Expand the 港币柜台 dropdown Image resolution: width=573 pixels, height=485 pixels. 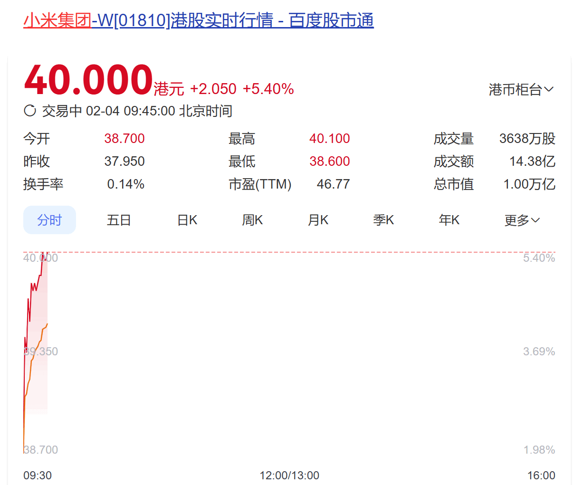516,89
